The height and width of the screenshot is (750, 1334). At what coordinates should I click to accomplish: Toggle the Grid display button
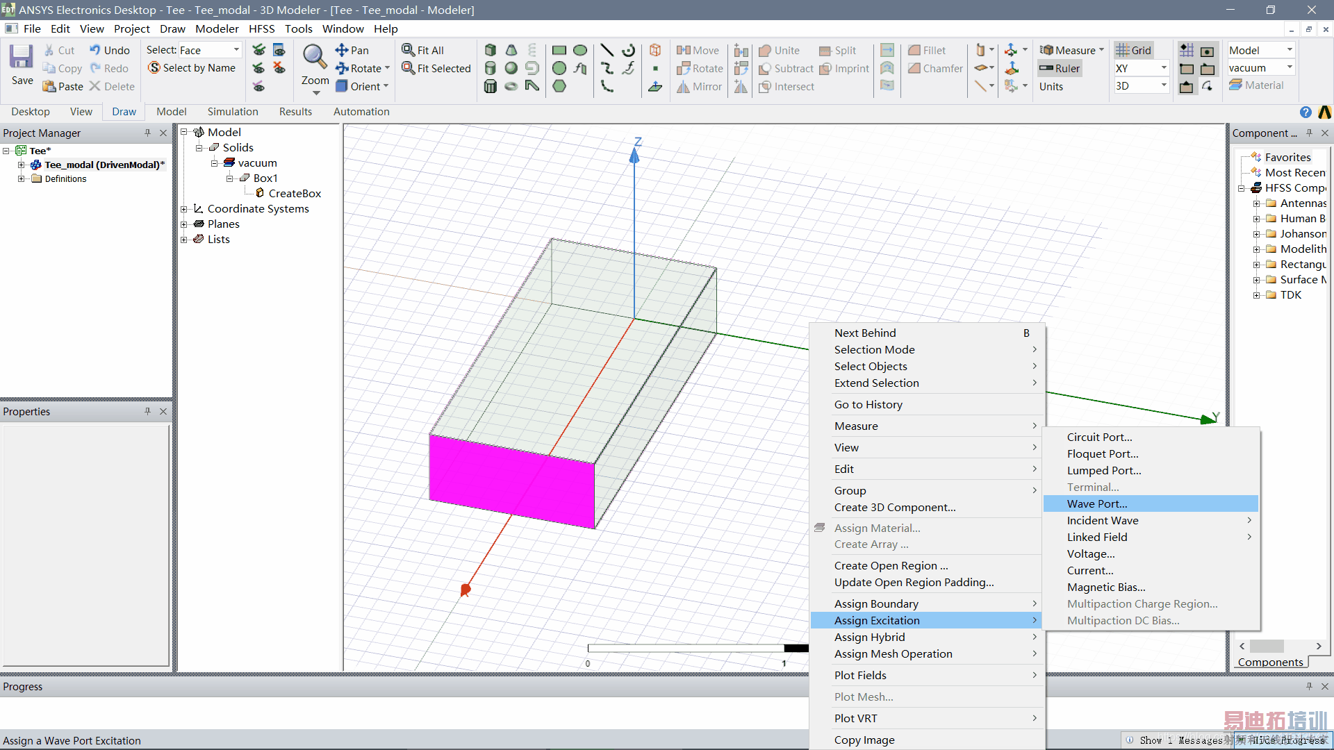[x=1134, y=50]
